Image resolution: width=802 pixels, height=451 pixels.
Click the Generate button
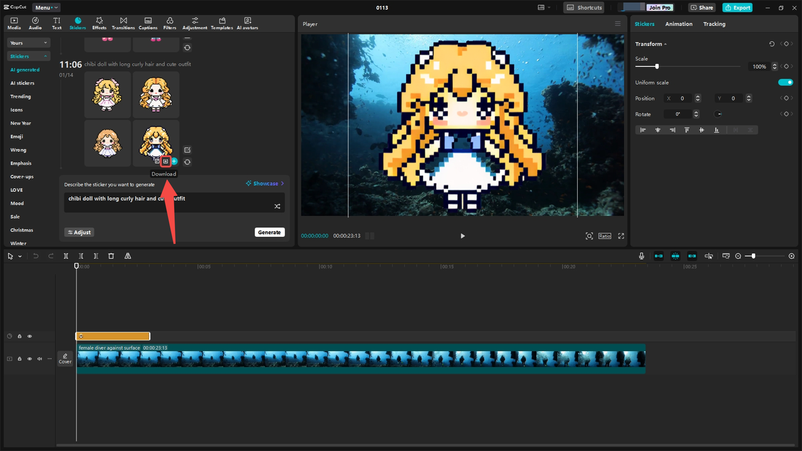tap(269, 232)
